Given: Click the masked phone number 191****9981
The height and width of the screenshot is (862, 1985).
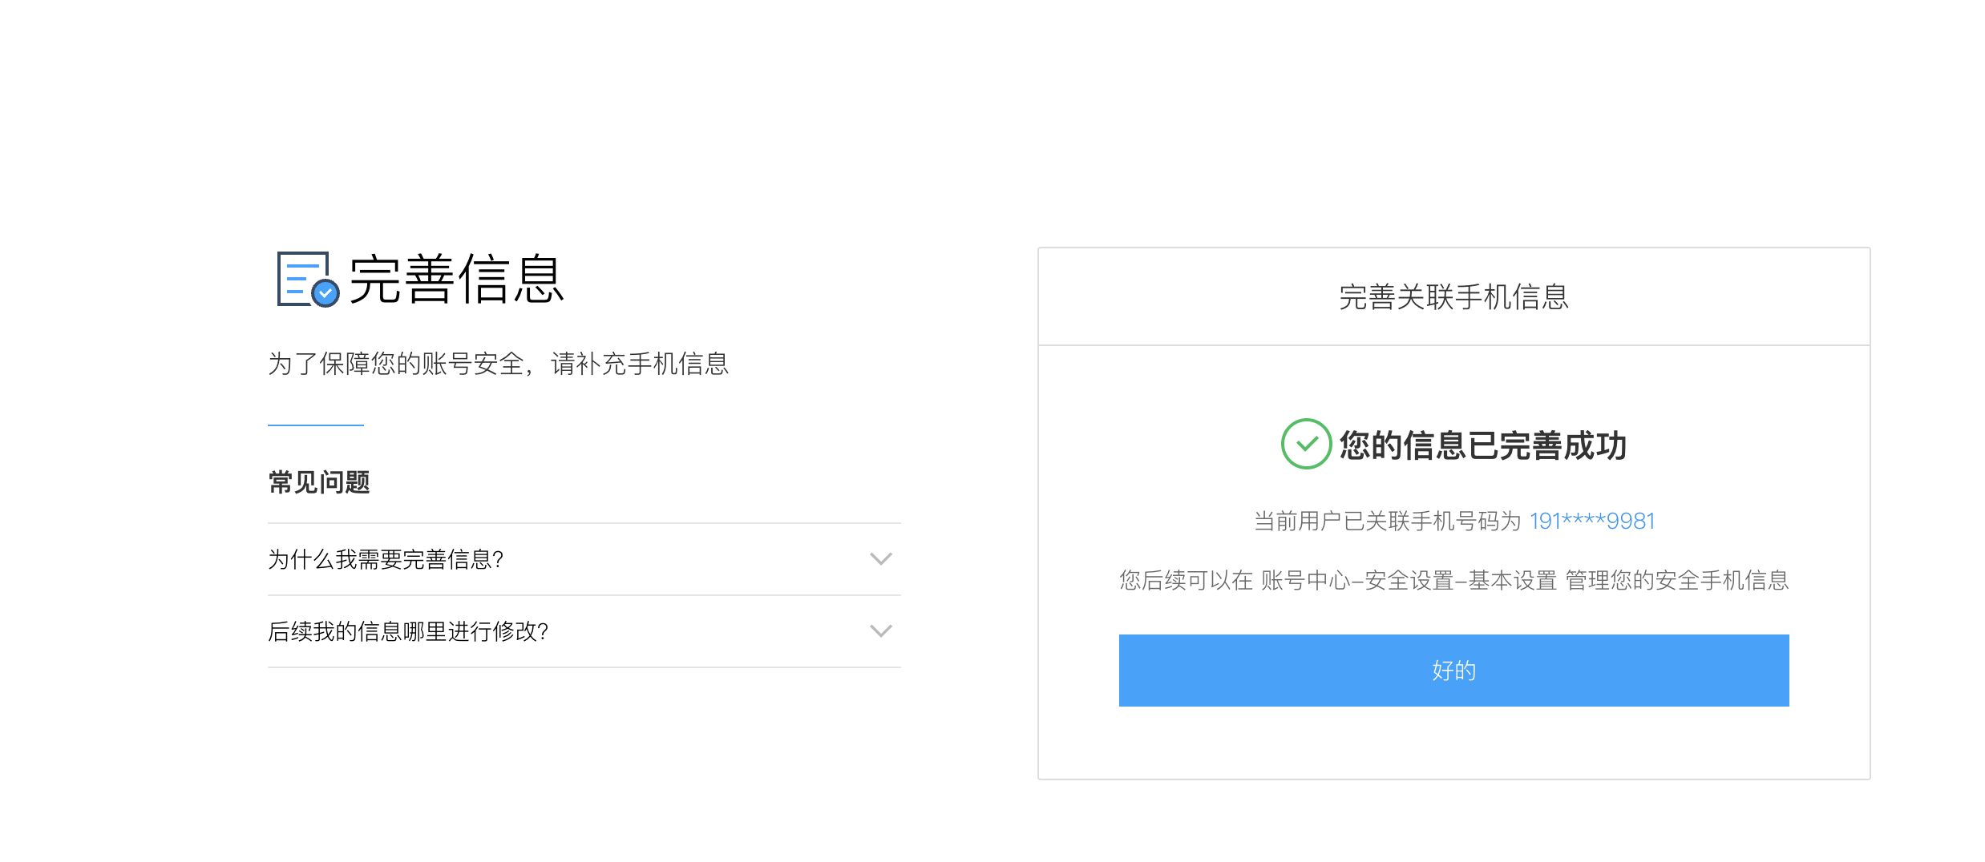Looking at the screenshot, I should pyautogui.click(x=1592, y=522).
